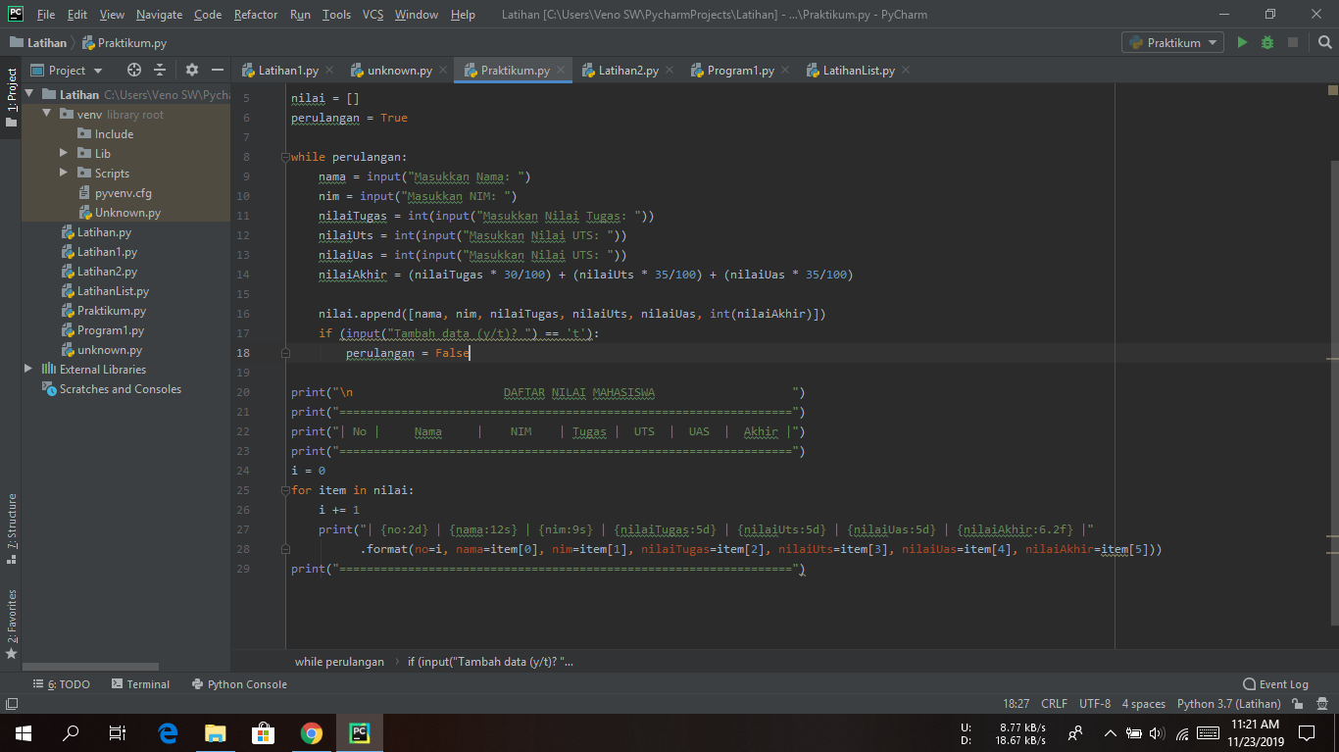This screenshot has width=1339, height=752.
Task: Open the VCS menu
Action: pos(372,15)
